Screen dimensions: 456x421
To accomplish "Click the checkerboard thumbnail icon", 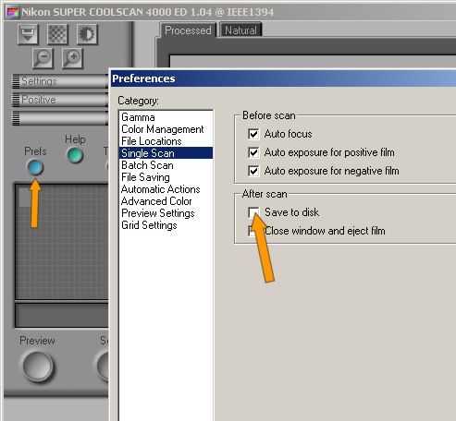I will tap(57, 34).
